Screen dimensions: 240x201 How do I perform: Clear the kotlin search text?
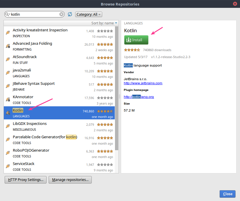(x=61, y=14)
